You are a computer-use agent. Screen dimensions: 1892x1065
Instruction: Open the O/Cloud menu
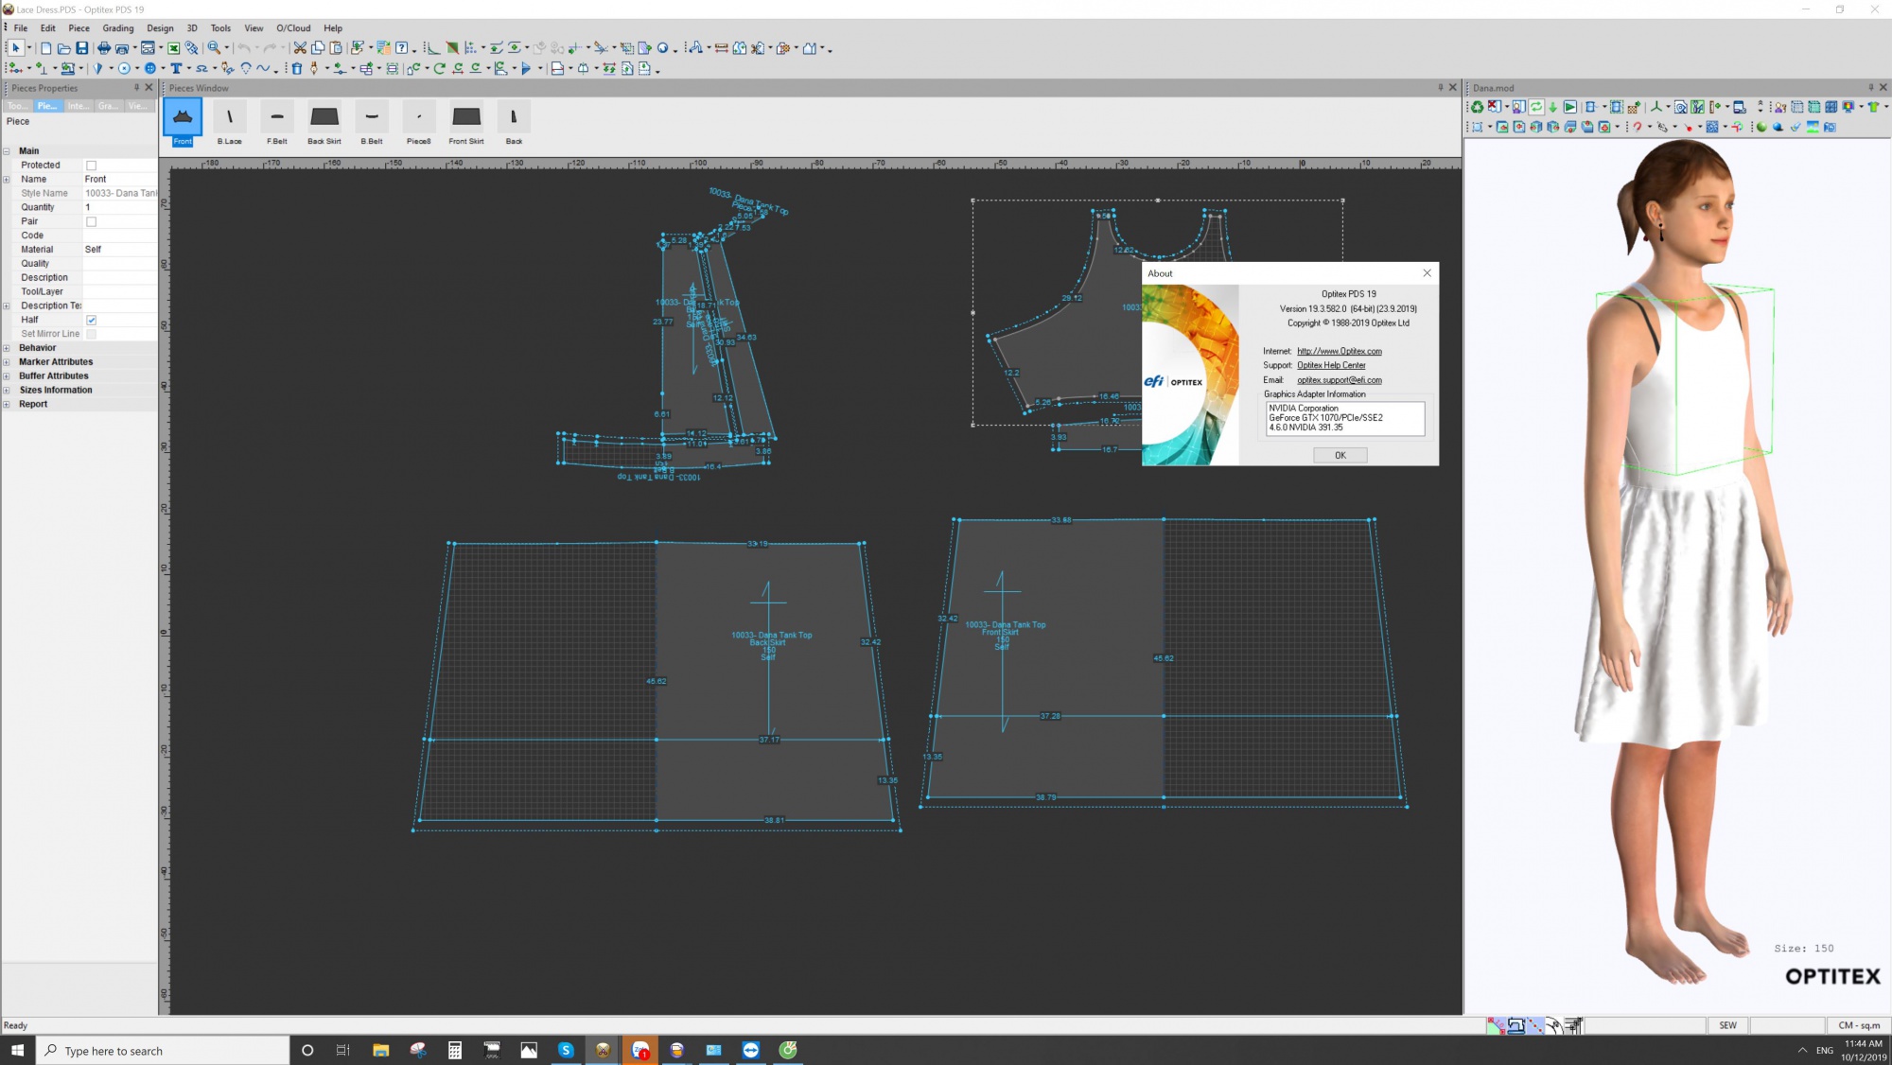[x=292, y=28]
